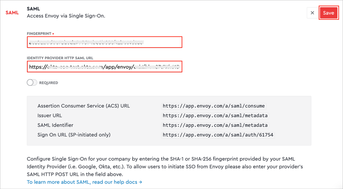Click the Sign On URL (SP-initiated only) label
Viewport: 343px width, 189px height.
click(x=74, y=135)
